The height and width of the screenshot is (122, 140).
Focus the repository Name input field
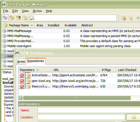click(x=89, y=110)
